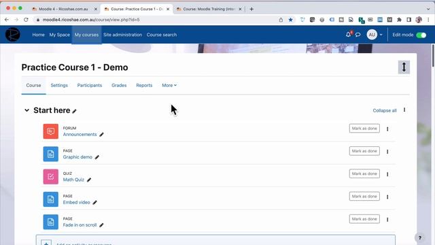This screenshot has height=245, width=435.
Task: Switch to Moodle 4 - Ricoshae browser tab
Action: click(x=63, y=9)
